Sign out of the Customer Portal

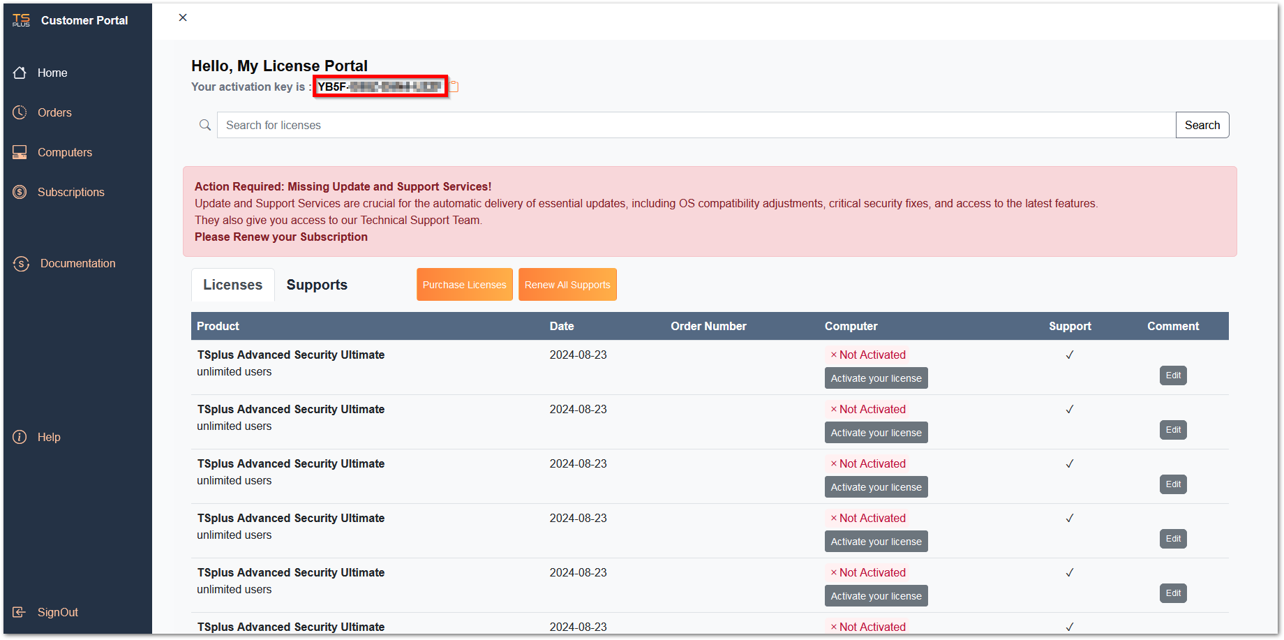coord(57,612)
